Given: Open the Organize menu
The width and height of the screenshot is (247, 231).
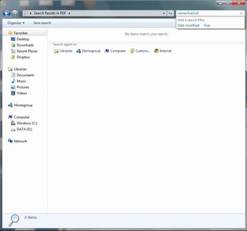Looking at the screenshot, I should click(x=16, y=23).
